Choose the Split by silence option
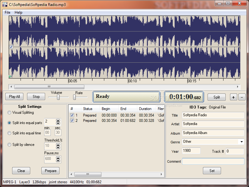 click(9, 145)
